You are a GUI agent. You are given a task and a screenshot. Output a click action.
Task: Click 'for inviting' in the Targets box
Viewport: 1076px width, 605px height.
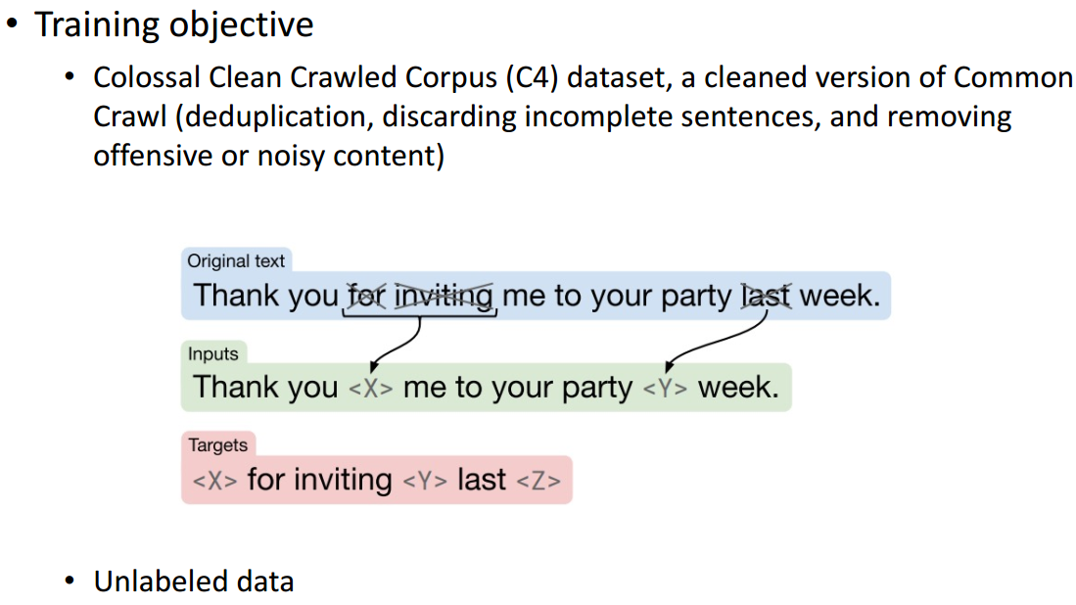(x=320, y=479)
